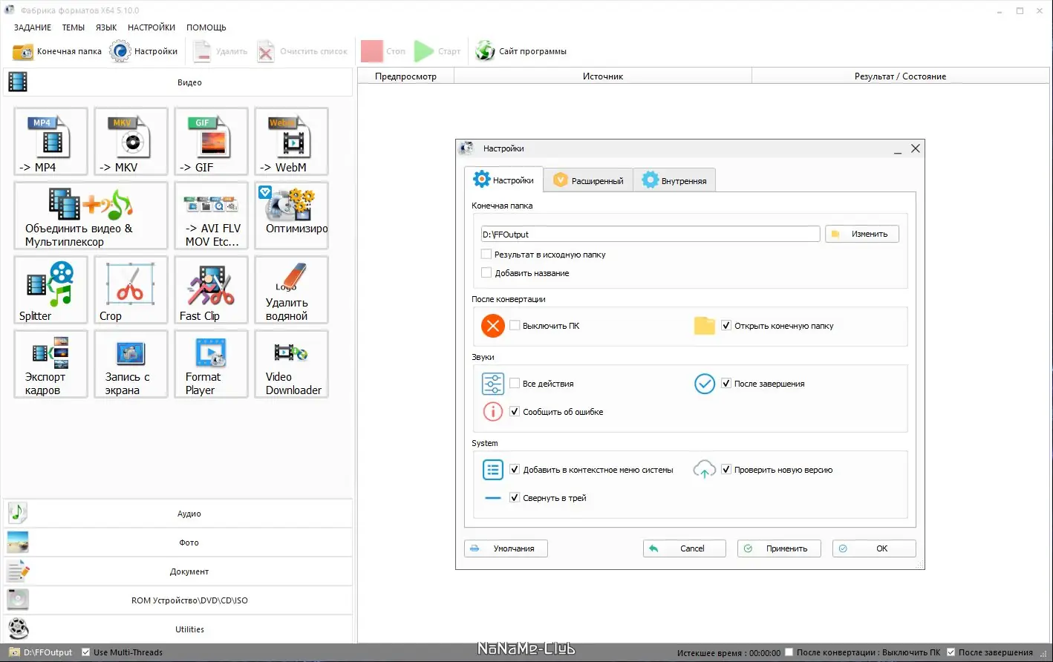Enable the Все действия sounds checkbox
Image resolution: width=1053 pixels, height=662 pixels.
point(515,383)
